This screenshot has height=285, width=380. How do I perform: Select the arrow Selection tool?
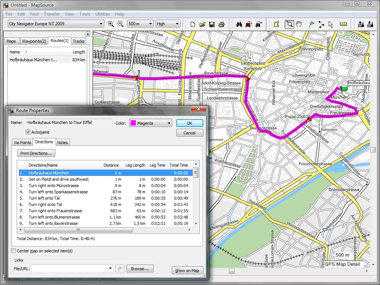coord(331,24)
